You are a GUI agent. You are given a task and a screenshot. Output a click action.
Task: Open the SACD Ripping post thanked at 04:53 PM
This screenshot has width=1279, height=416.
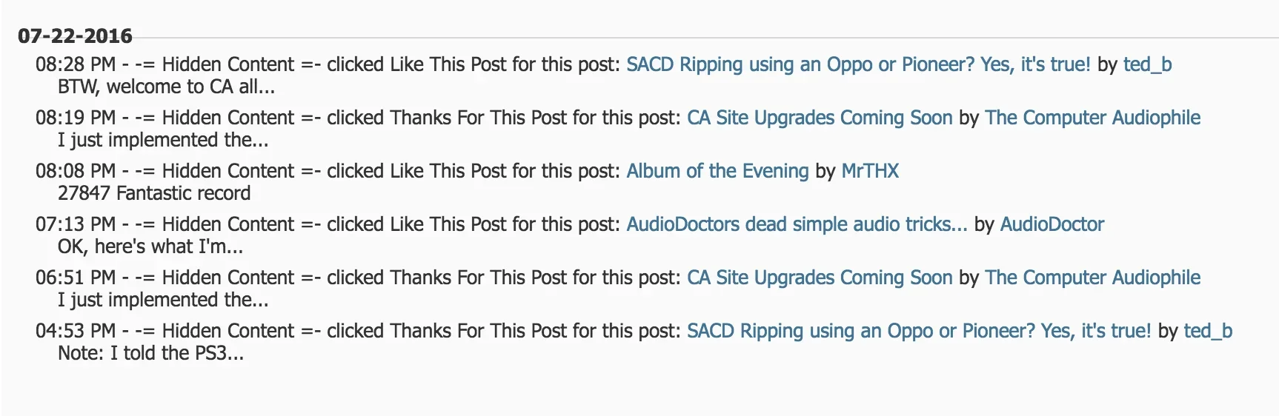[919, 331]
